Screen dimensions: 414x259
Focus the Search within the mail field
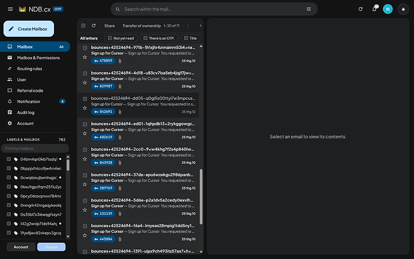[x=214, y=9]
